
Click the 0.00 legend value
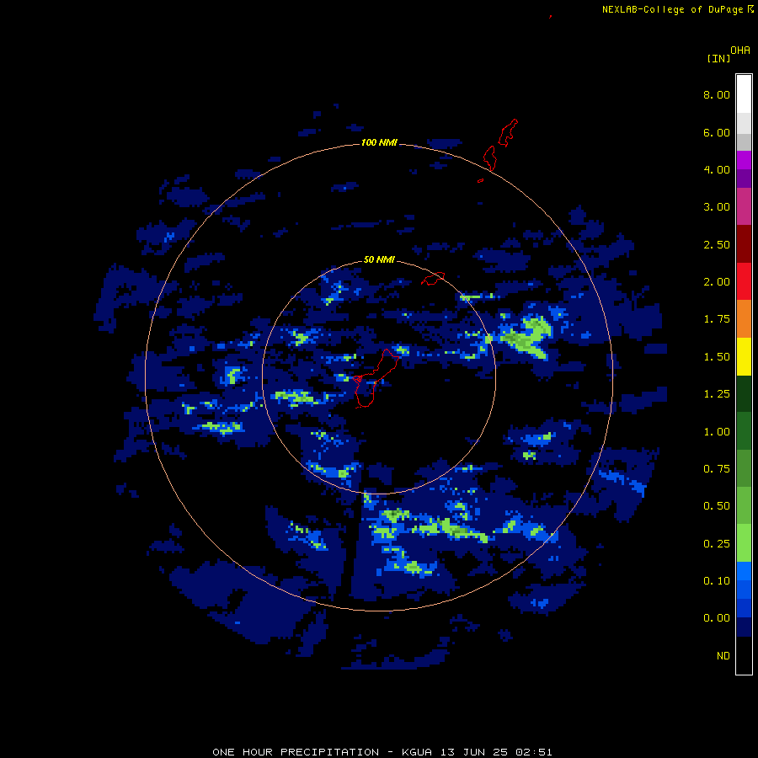(x=717, y=618)
